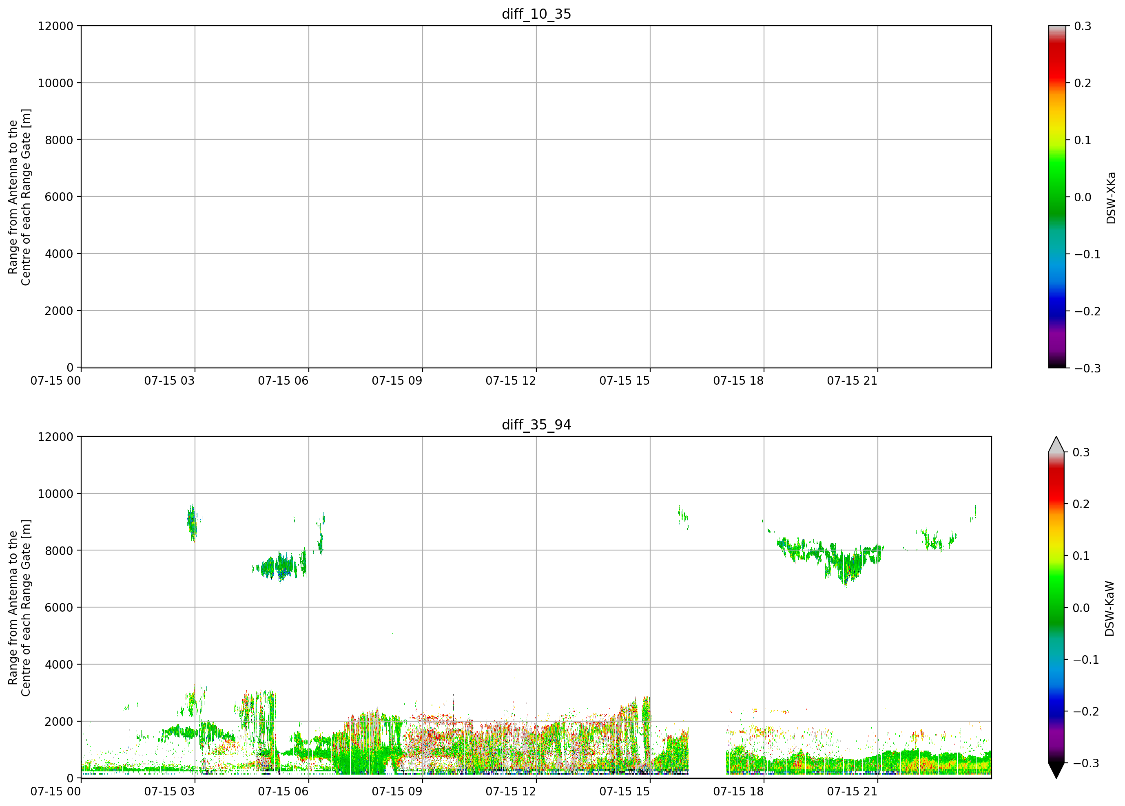Screen dimensions: 1125x806
Task: Click x-tick "07-15 06" under the diff_10_35 plot
Action: [x=283, y=381]
